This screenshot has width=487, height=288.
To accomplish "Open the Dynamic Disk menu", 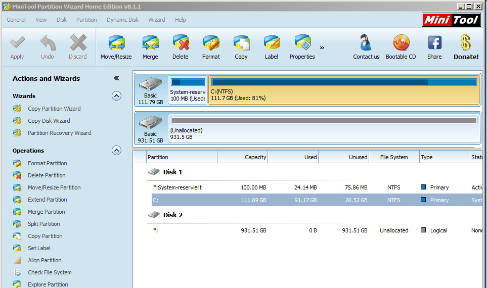I will click(123, 20).
